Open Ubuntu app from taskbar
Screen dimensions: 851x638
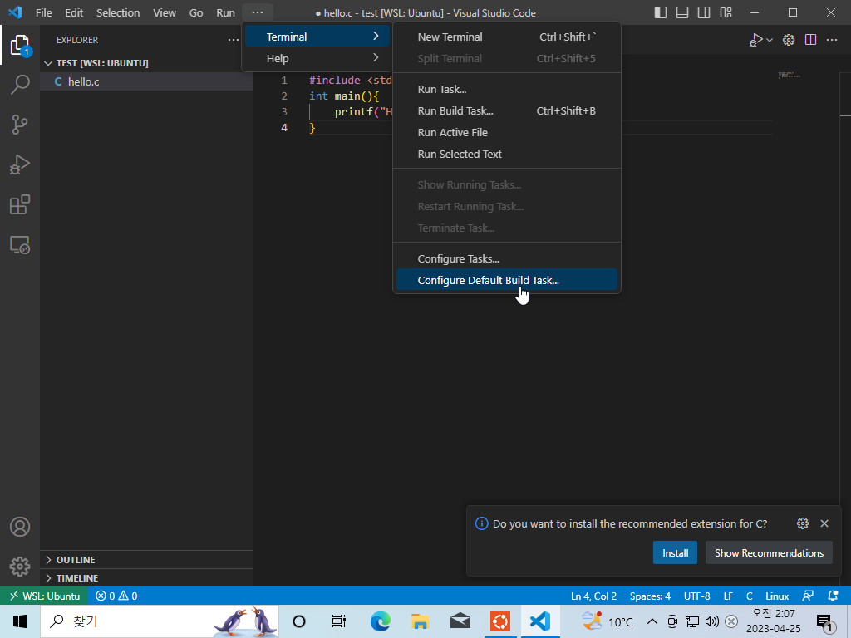(x=499, y=621)
